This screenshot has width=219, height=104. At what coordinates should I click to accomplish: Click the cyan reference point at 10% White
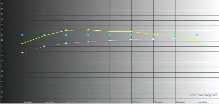22,35
